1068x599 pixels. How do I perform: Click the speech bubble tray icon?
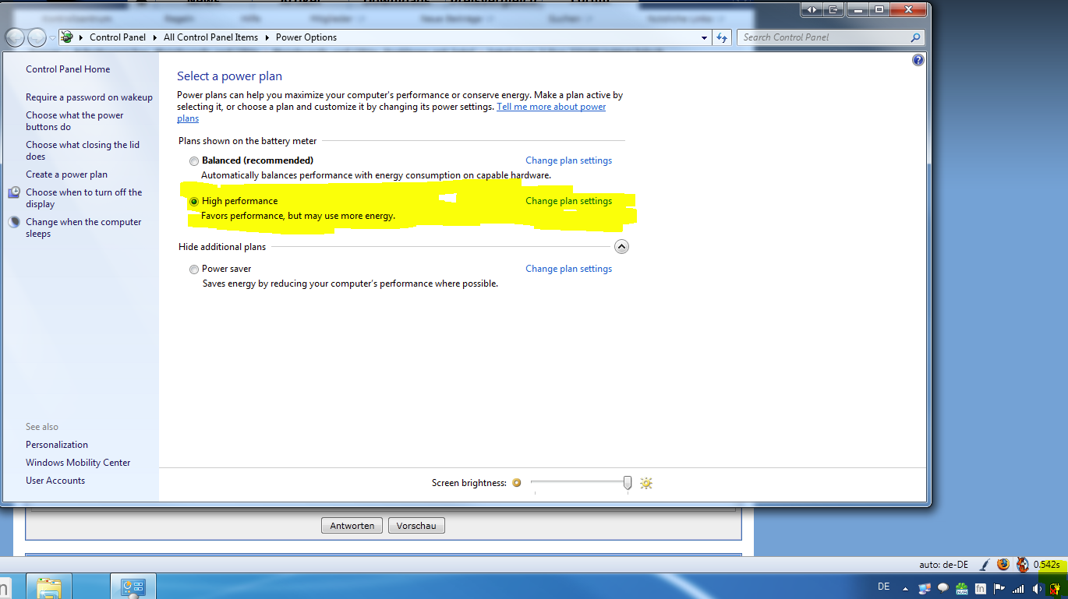point(942,588)
